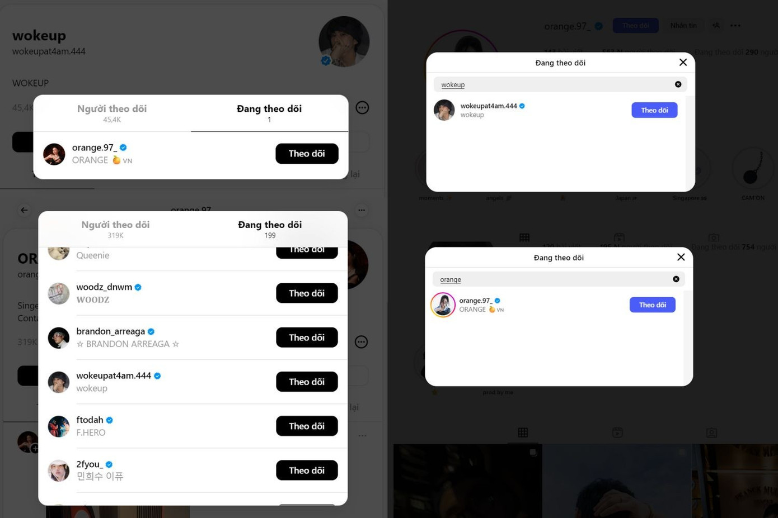
Task: Select the tagged-photos icon just above the photo thumbnails
Action: (x=711, y=433)
